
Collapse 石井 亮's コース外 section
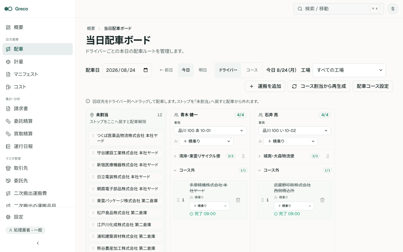point(259,170)
